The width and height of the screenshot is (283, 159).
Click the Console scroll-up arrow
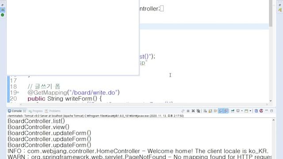pos(273,120)
